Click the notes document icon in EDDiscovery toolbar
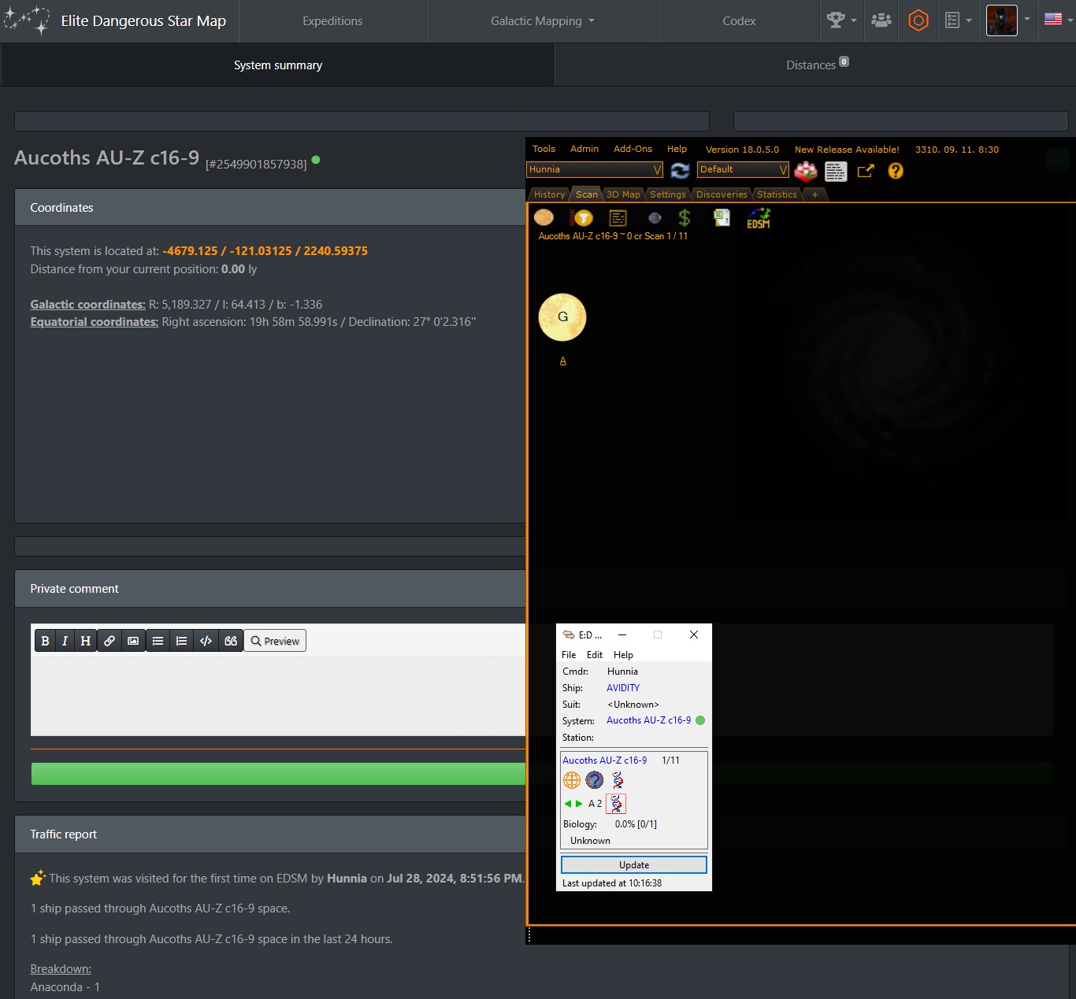 [x=836, y=171]
